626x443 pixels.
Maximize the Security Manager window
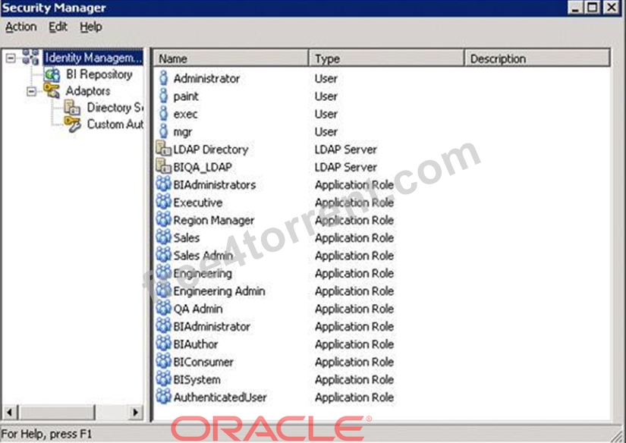click(593, 7)
